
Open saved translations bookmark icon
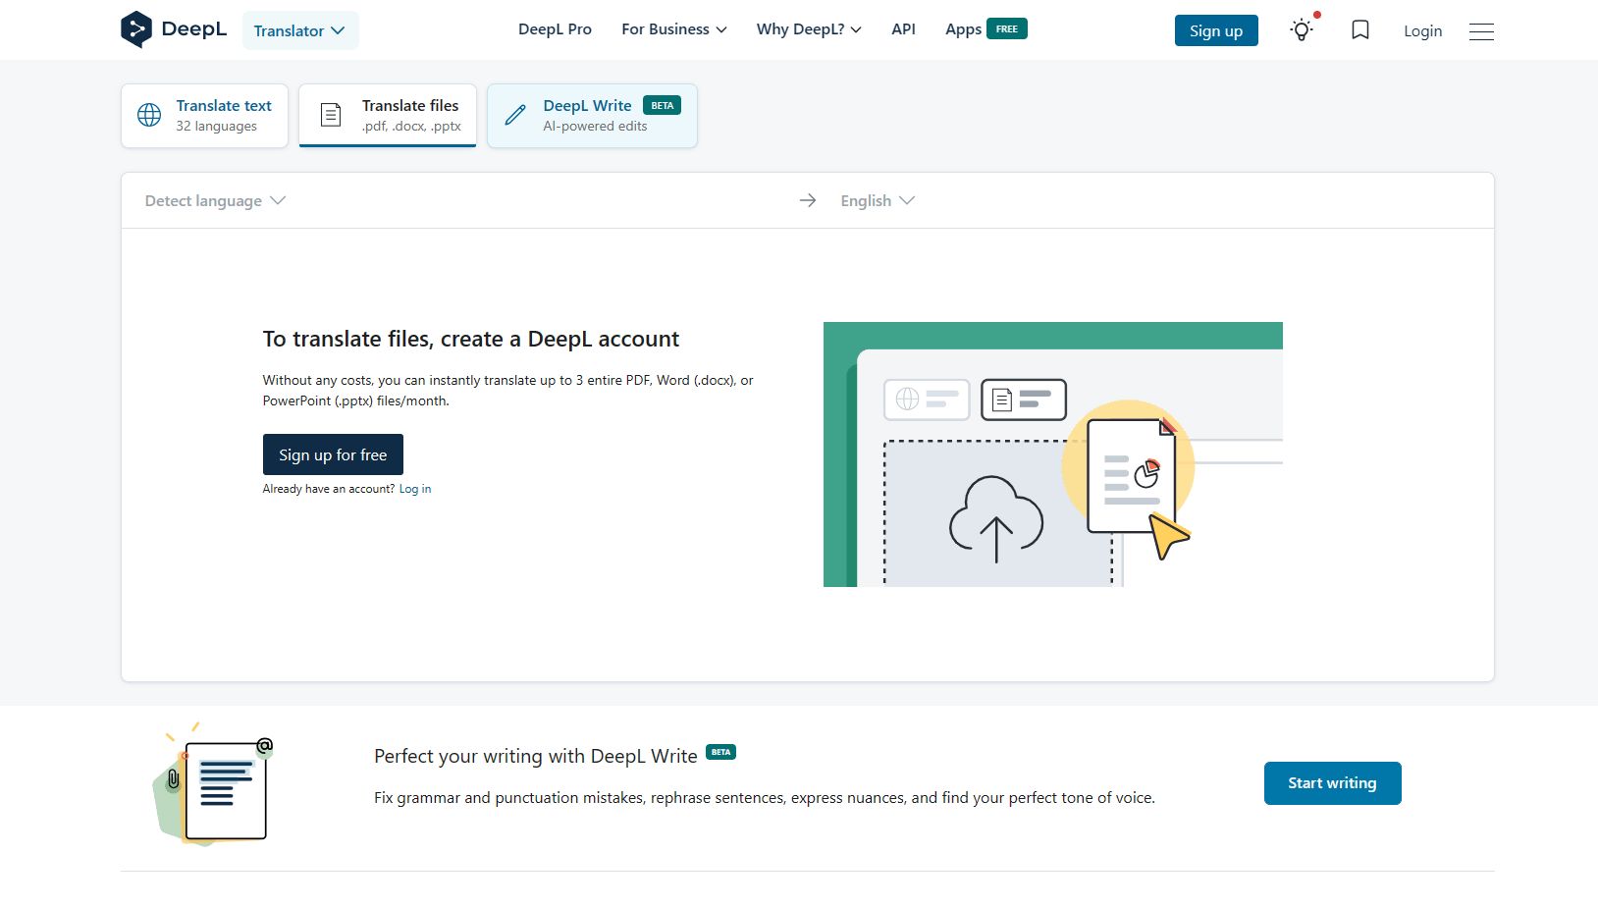point(1360,30)
